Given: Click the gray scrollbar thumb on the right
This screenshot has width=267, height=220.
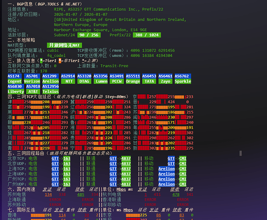Looking at the screenshot, I should coord(241,153).
